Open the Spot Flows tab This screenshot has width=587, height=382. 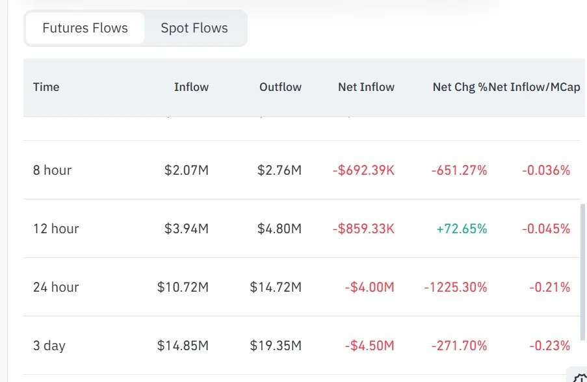tap(194, 28)
